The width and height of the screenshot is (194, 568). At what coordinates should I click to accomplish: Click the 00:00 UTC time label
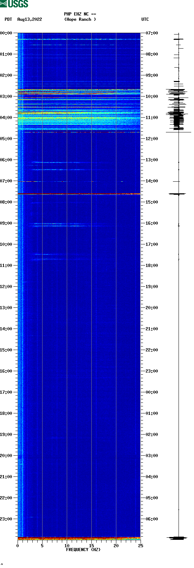point(152,392)
